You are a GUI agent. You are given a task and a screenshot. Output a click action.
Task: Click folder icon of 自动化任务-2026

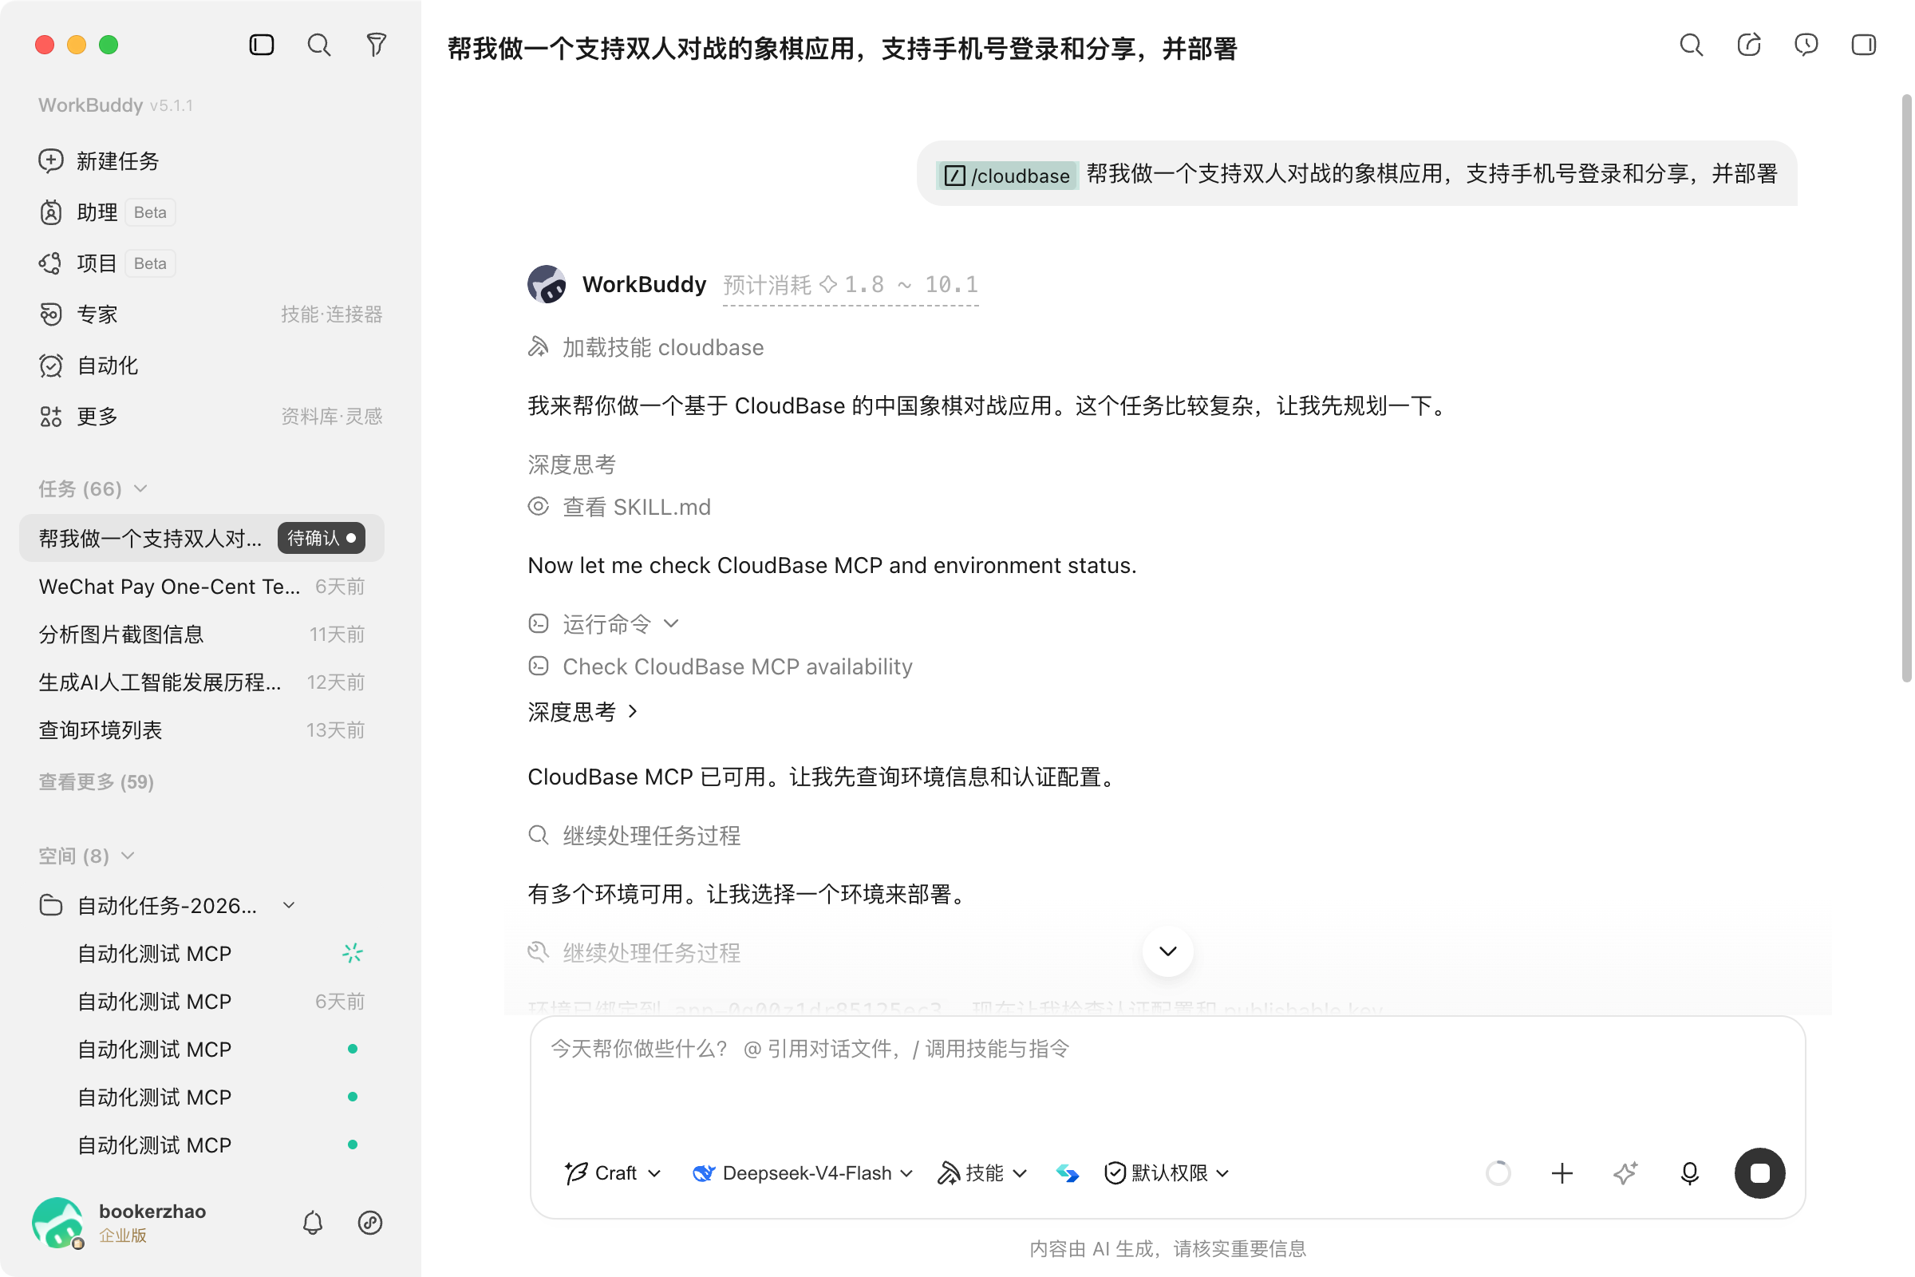pos(50,905)
